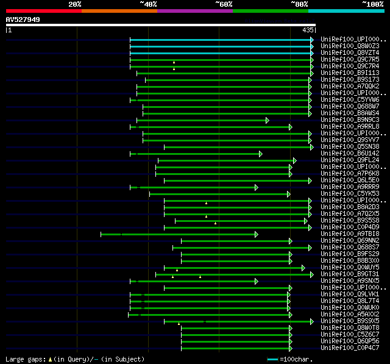The width and height of the screenshot is (390, 364).
Task: Open hit UniRef100_B9I113
Action: 350,73
